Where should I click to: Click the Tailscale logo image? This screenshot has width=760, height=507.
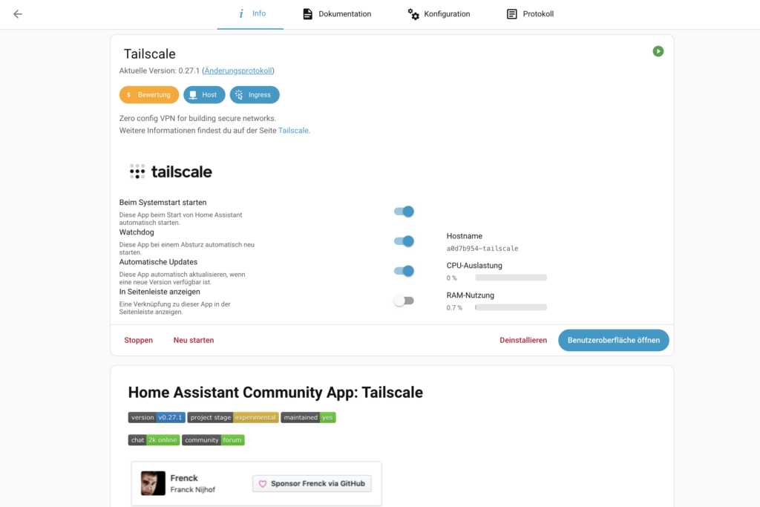(170, 171)
